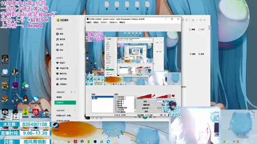Click heart icon in QQ Music player bar

(93, 118)
